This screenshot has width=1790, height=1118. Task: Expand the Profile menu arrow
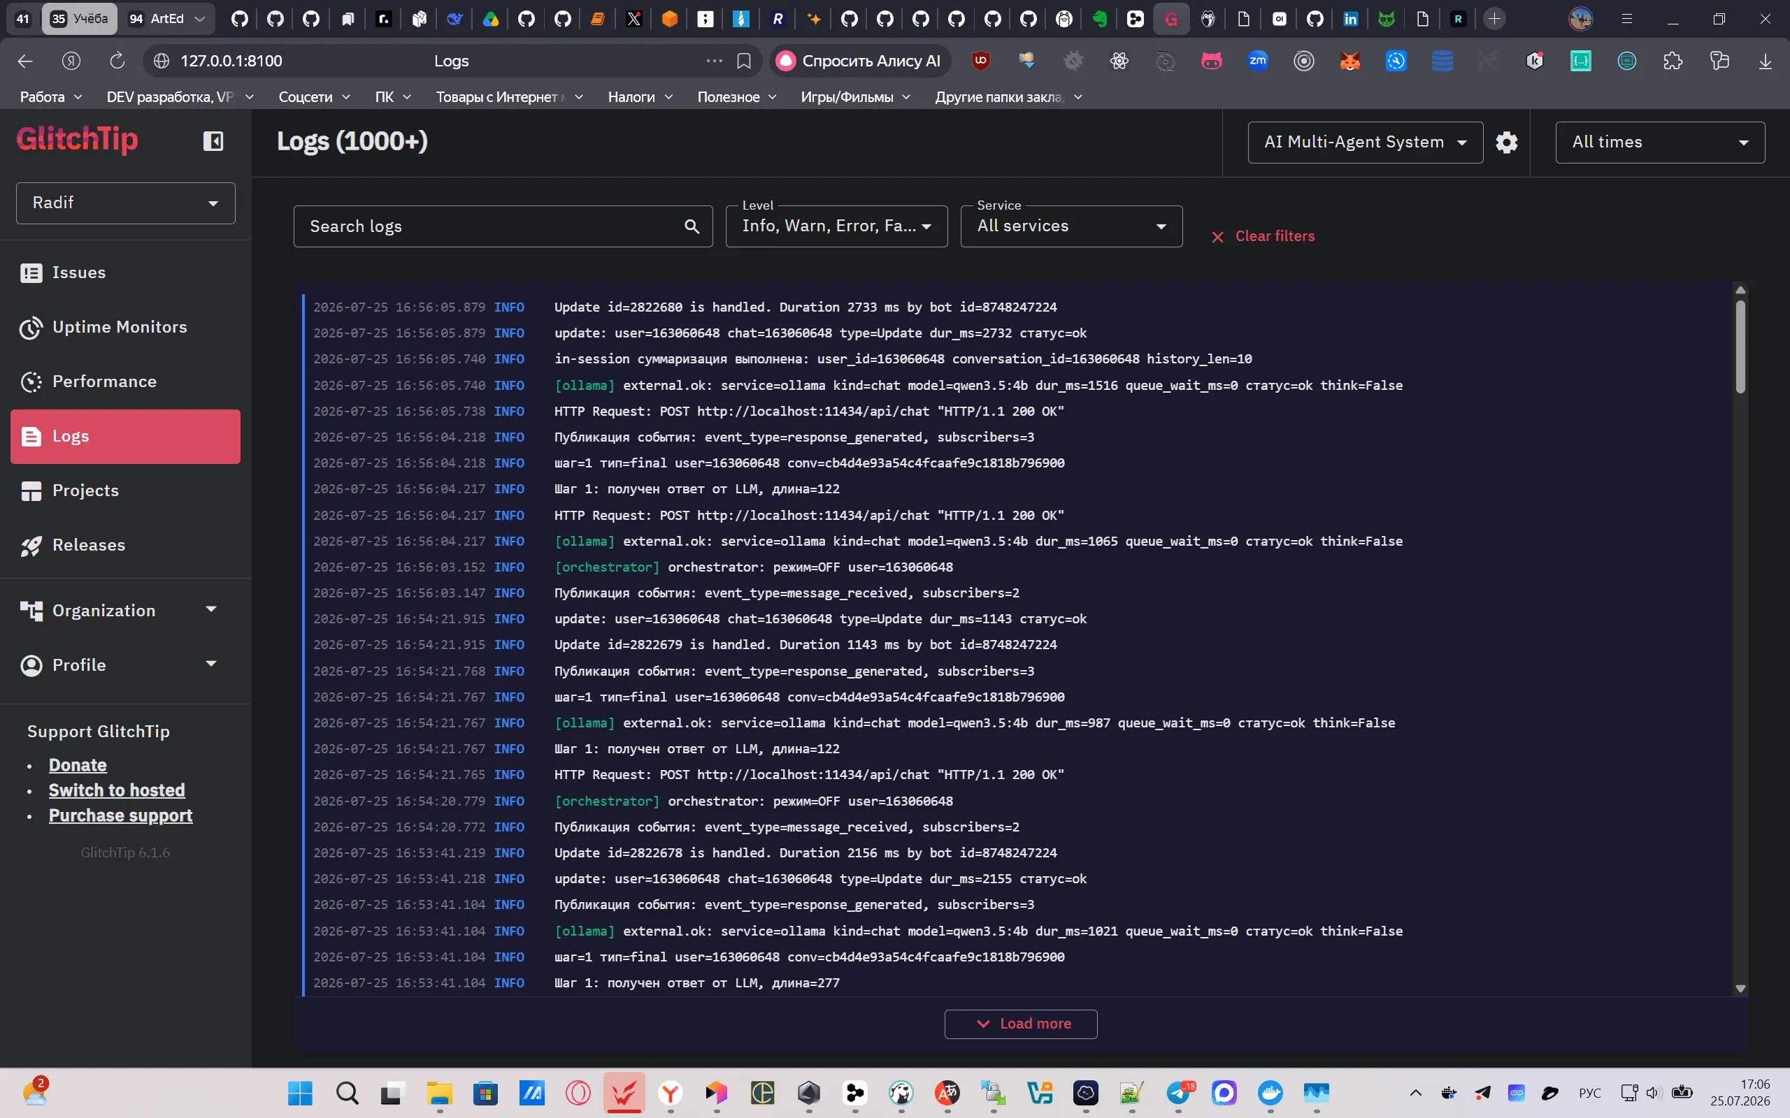(x=210, y=664)
